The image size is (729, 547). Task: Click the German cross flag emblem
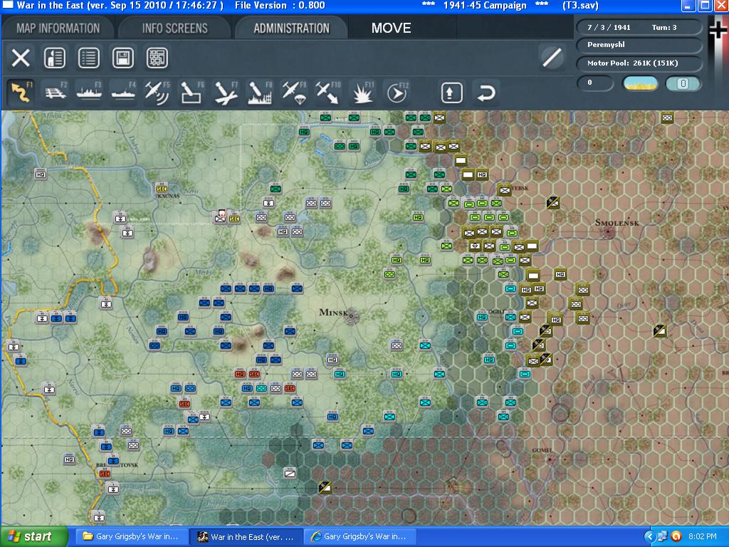[x=718, y=30]
